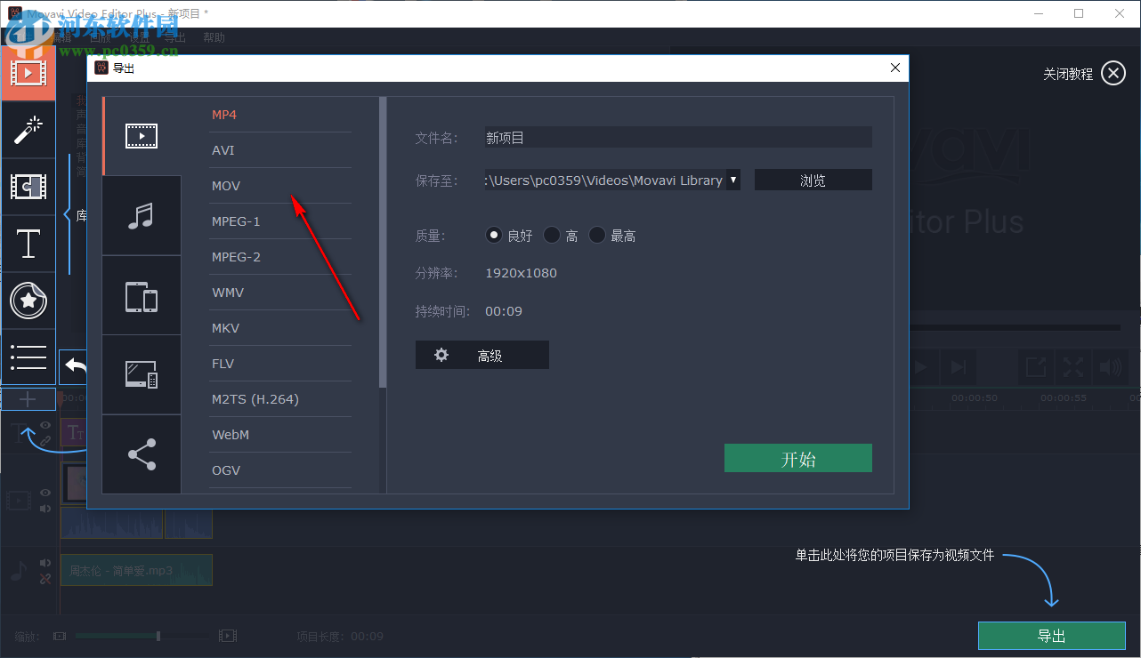Select the magic wand filters tool in sidebar
Screen dimensions: 1141x658
[28, 130]
